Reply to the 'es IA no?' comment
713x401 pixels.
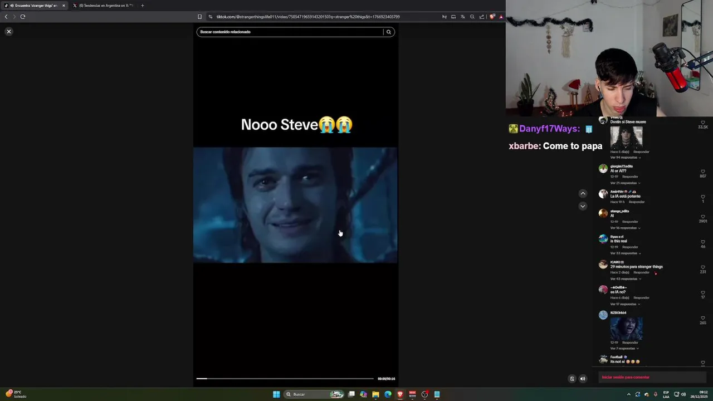641,297
